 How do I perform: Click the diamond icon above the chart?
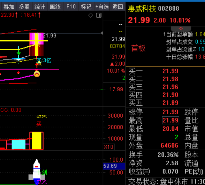click(91, 15)
